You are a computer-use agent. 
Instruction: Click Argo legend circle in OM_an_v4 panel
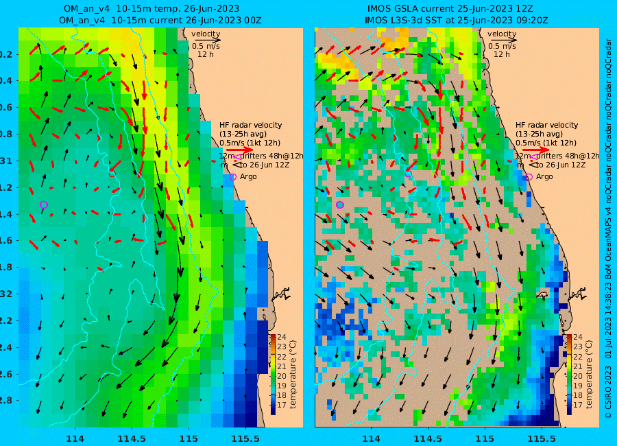(233, 177)
